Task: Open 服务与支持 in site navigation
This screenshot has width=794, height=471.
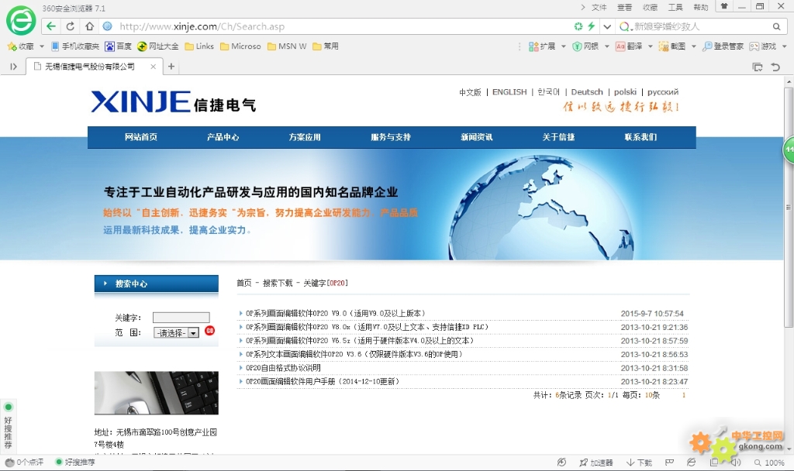Action: click(x=391, y=137)
